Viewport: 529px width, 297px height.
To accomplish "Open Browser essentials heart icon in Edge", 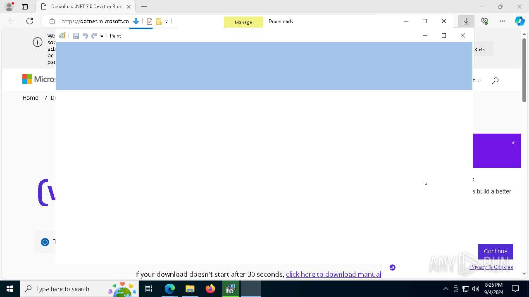I will 484,21.
